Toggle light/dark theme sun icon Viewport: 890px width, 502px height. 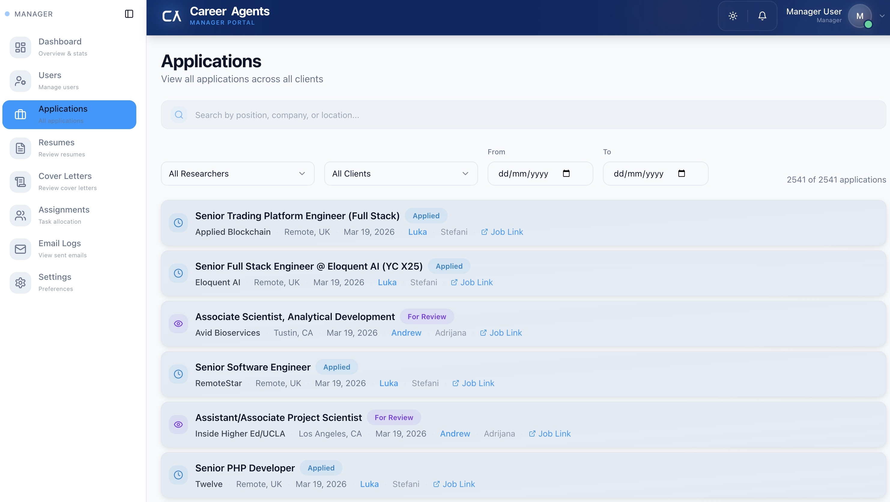click(733, 16)
